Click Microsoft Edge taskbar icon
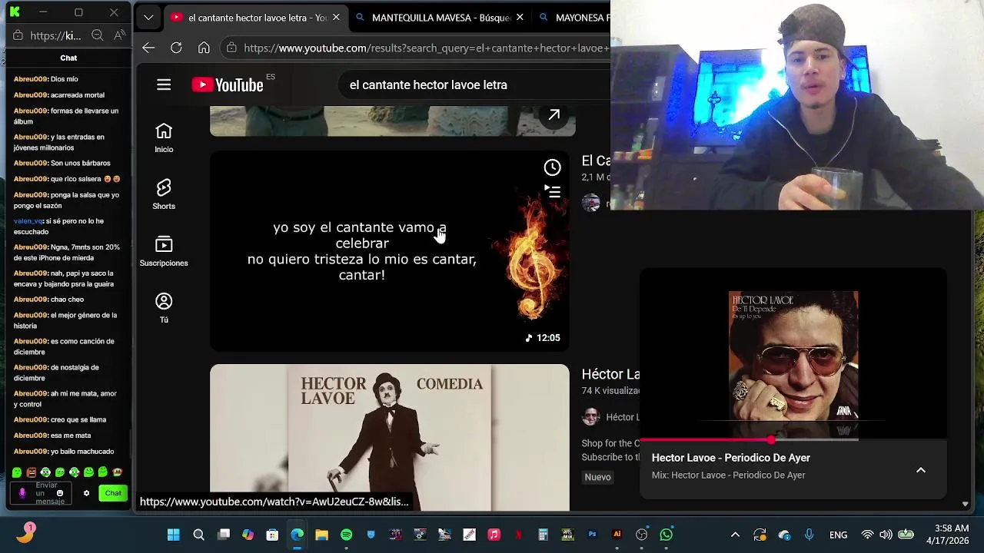The width and height of the screenshot is (984, 553). tap(297, 535)
